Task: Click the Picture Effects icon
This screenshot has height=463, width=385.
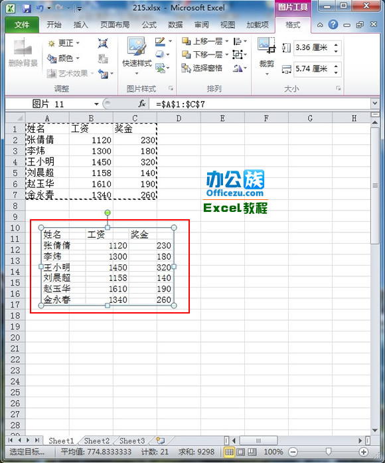Action: tap(159, 54)
